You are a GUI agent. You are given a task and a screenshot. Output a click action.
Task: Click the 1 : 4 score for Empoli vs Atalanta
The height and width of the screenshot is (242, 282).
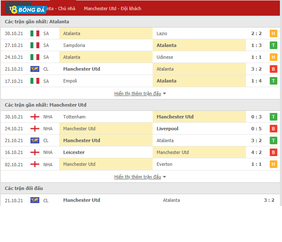[x=256, y=81]
